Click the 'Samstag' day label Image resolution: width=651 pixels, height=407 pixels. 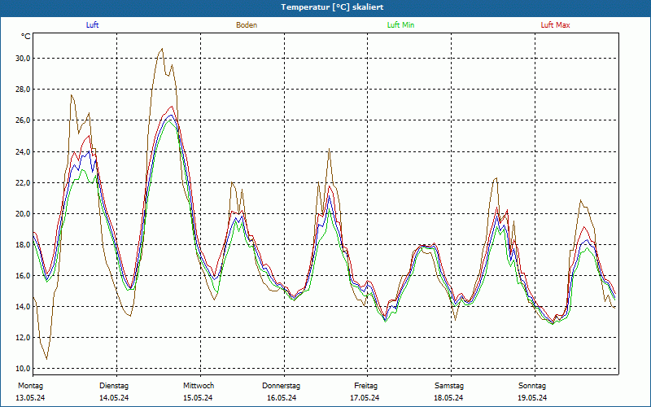[449, 386]
